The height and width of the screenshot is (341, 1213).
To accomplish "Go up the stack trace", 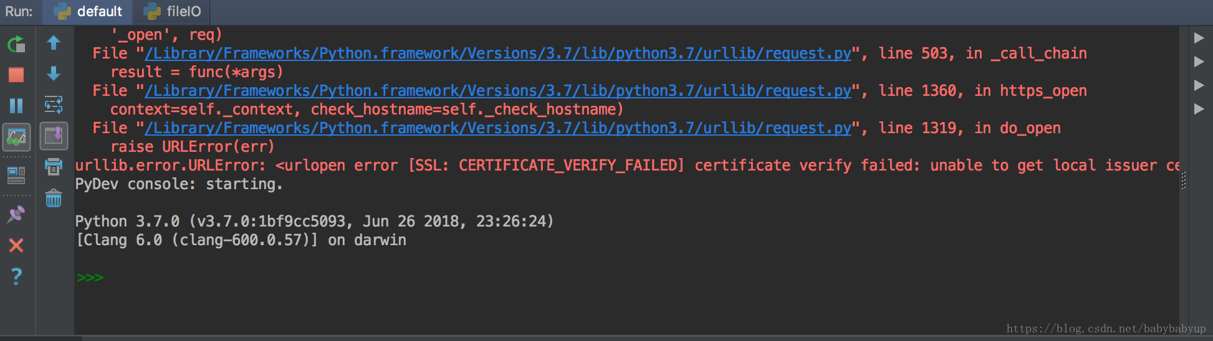I will pos(54,42).
